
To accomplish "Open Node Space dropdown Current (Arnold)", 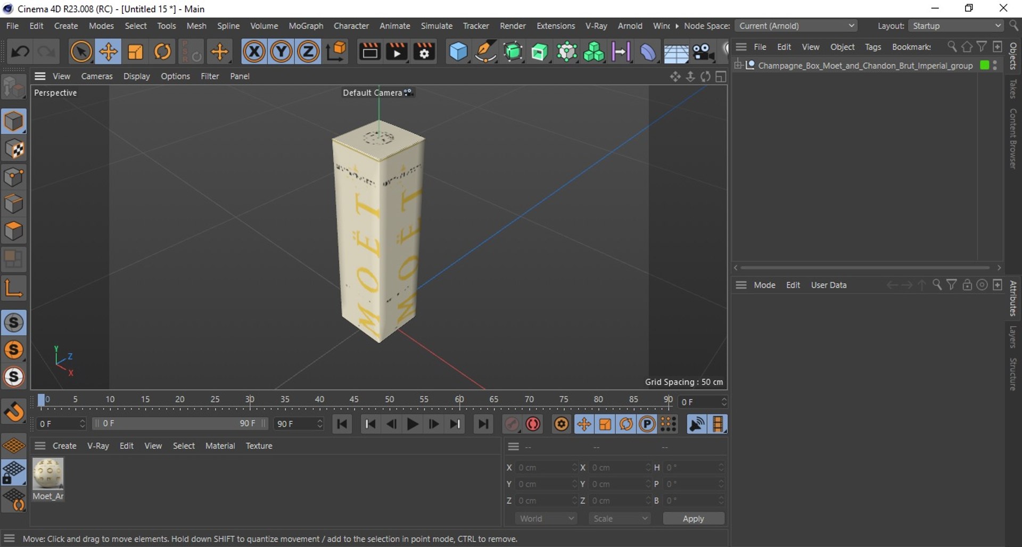I will pyautogui.click(x=796, y=26).
